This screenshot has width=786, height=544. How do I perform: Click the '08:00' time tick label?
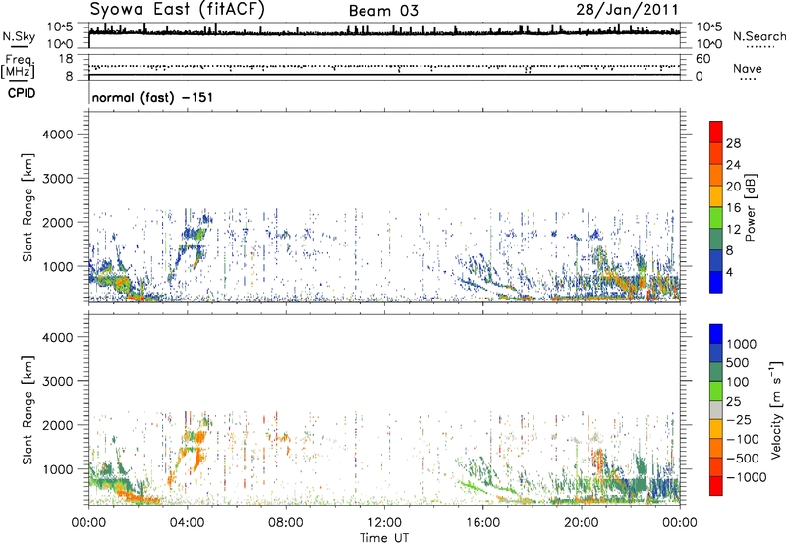tap(286, 523)
